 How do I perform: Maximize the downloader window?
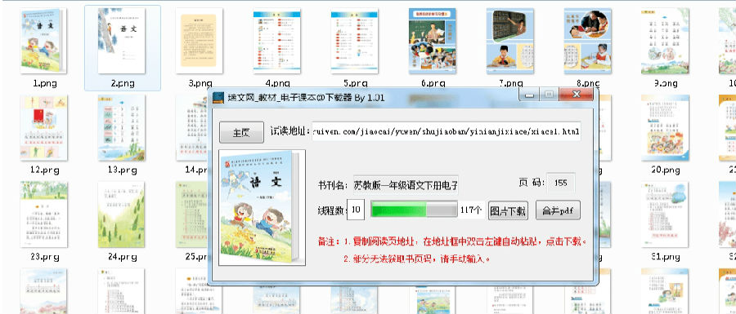[549, 95]
